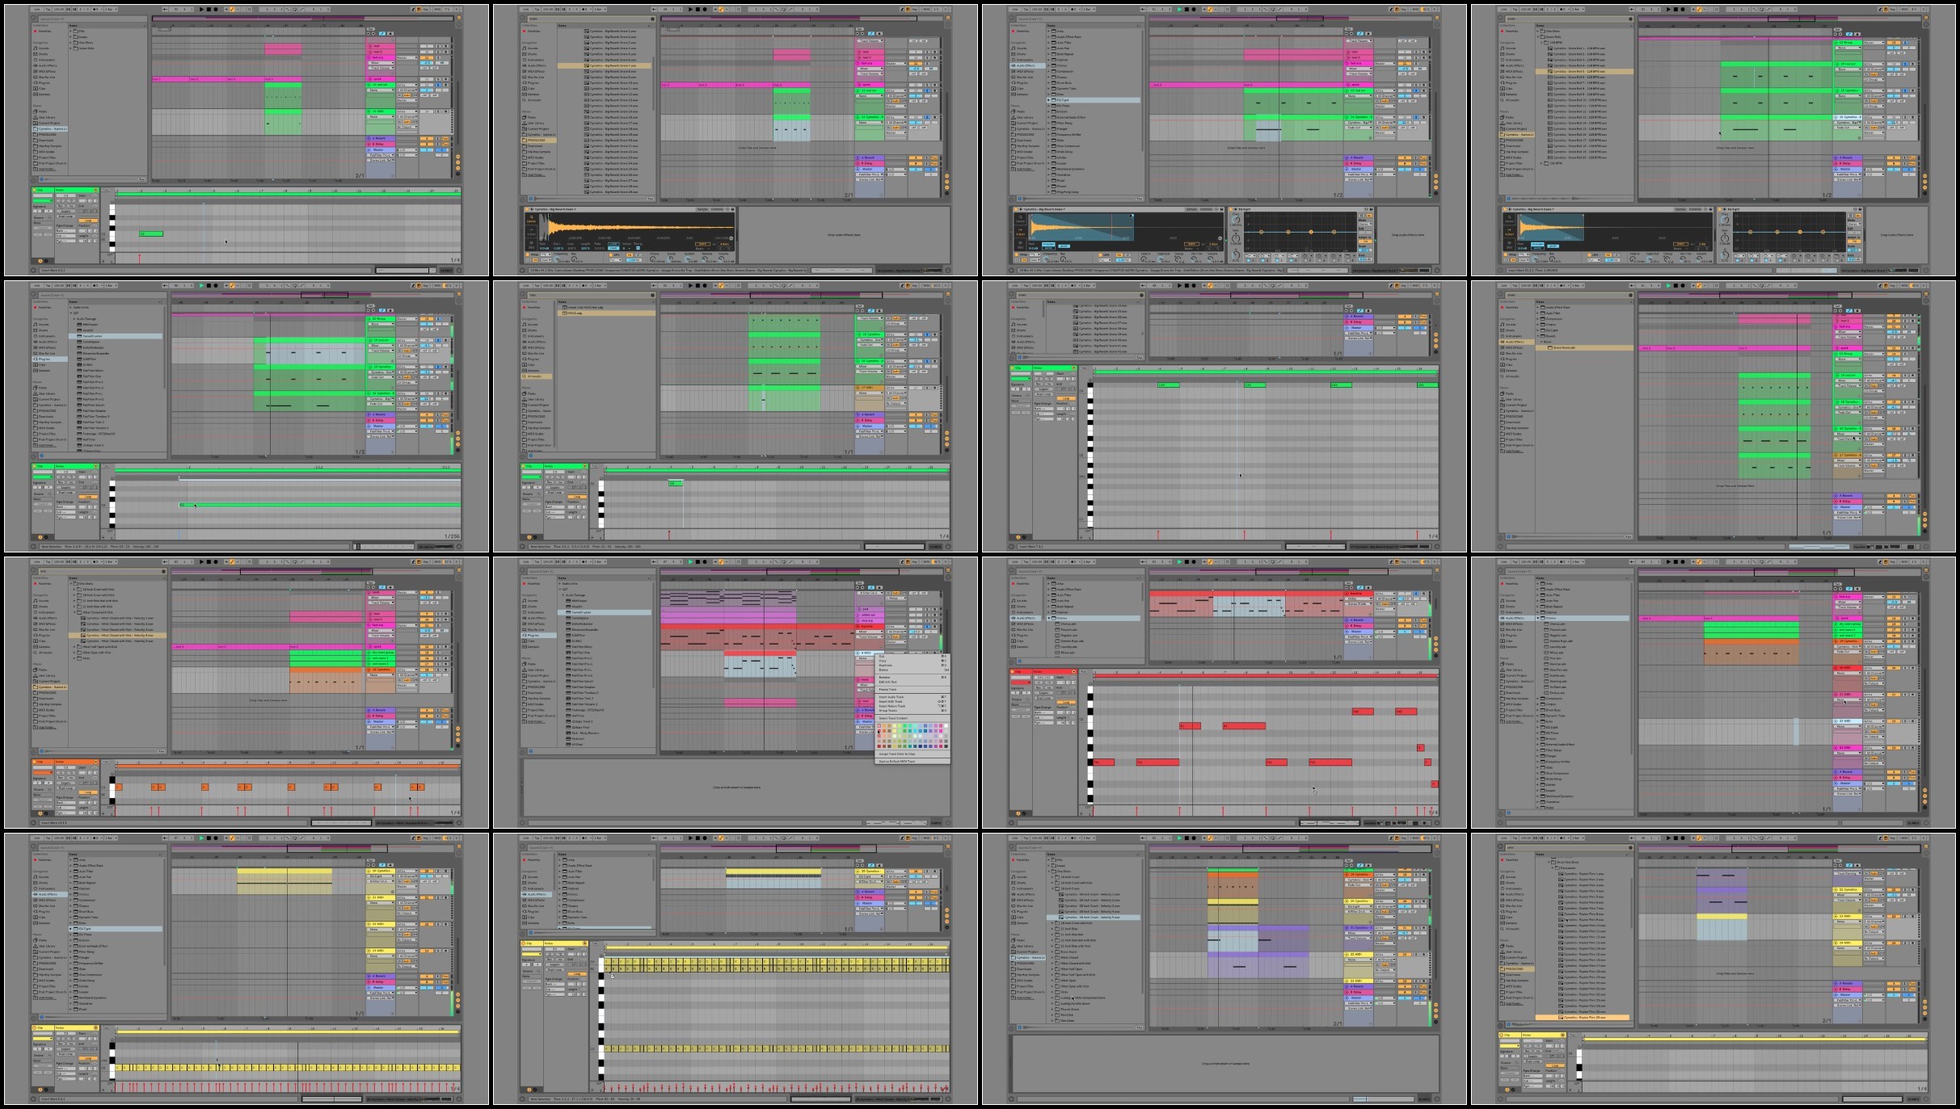Viewport: 1960px width, 1109px height.
Task: Select PRODUCING place in the Raptor Perc frame
Action: (x=1515, y=969)
